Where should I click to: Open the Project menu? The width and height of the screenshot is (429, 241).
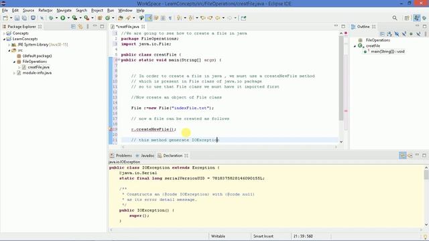click(97, 11)
